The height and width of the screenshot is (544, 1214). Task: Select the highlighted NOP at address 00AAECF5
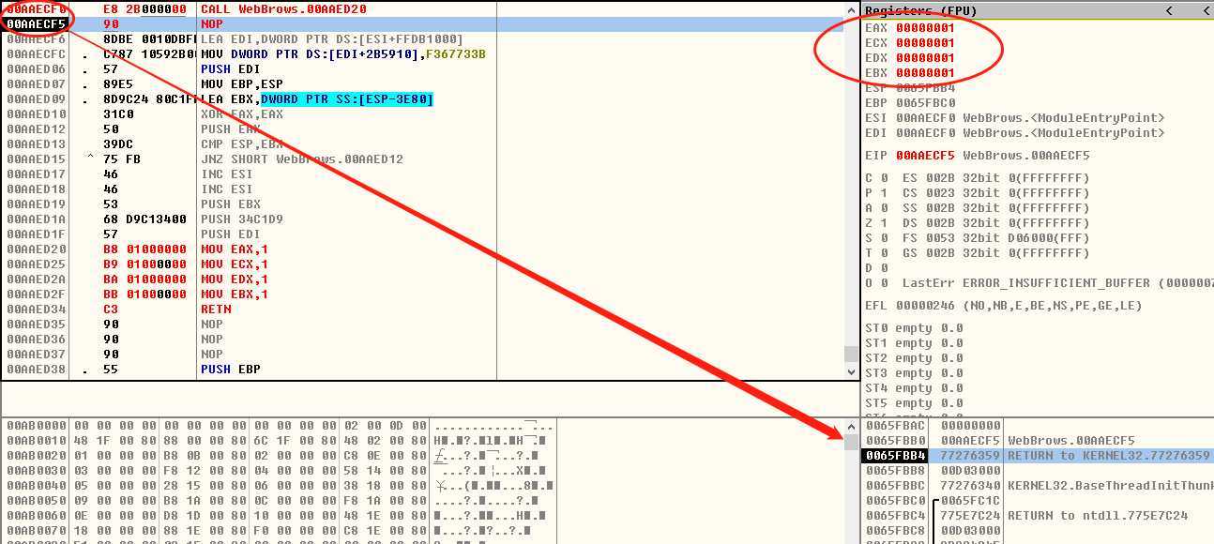point(422,24)
